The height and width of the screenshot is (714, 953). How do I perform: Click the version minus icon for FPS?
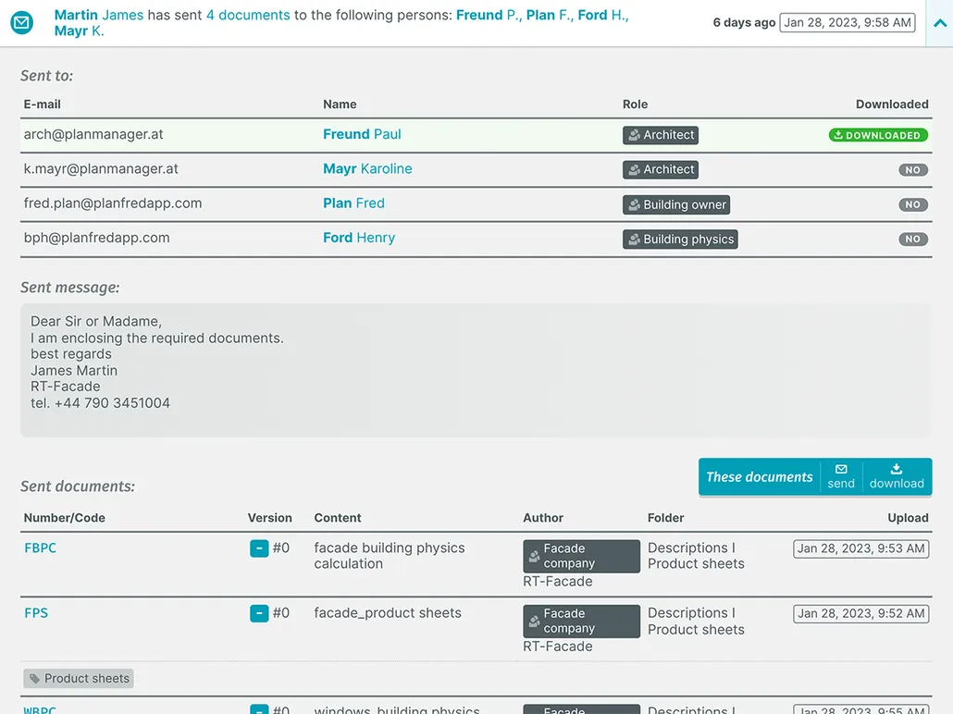pos(259,614)
